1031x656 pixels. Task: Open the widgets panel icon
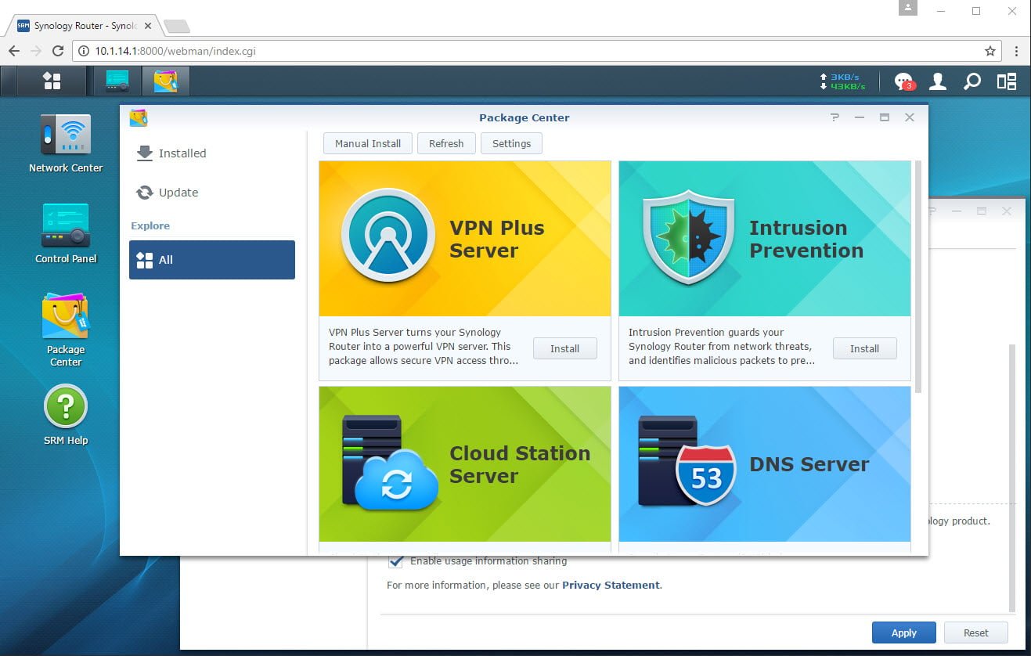tap(1006, 81)
